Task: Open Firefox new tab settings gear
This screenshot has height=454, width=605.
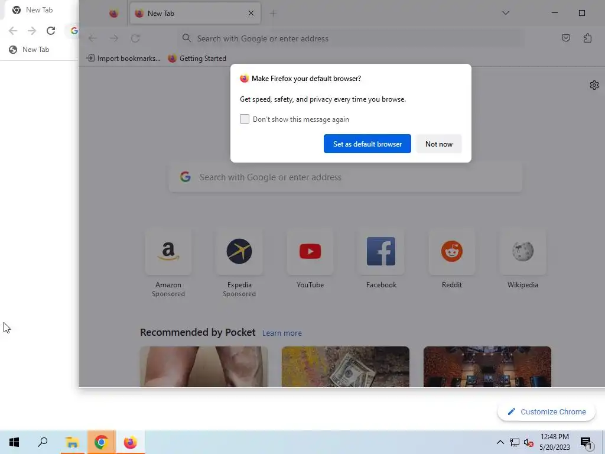Action: tap(594, 85)
